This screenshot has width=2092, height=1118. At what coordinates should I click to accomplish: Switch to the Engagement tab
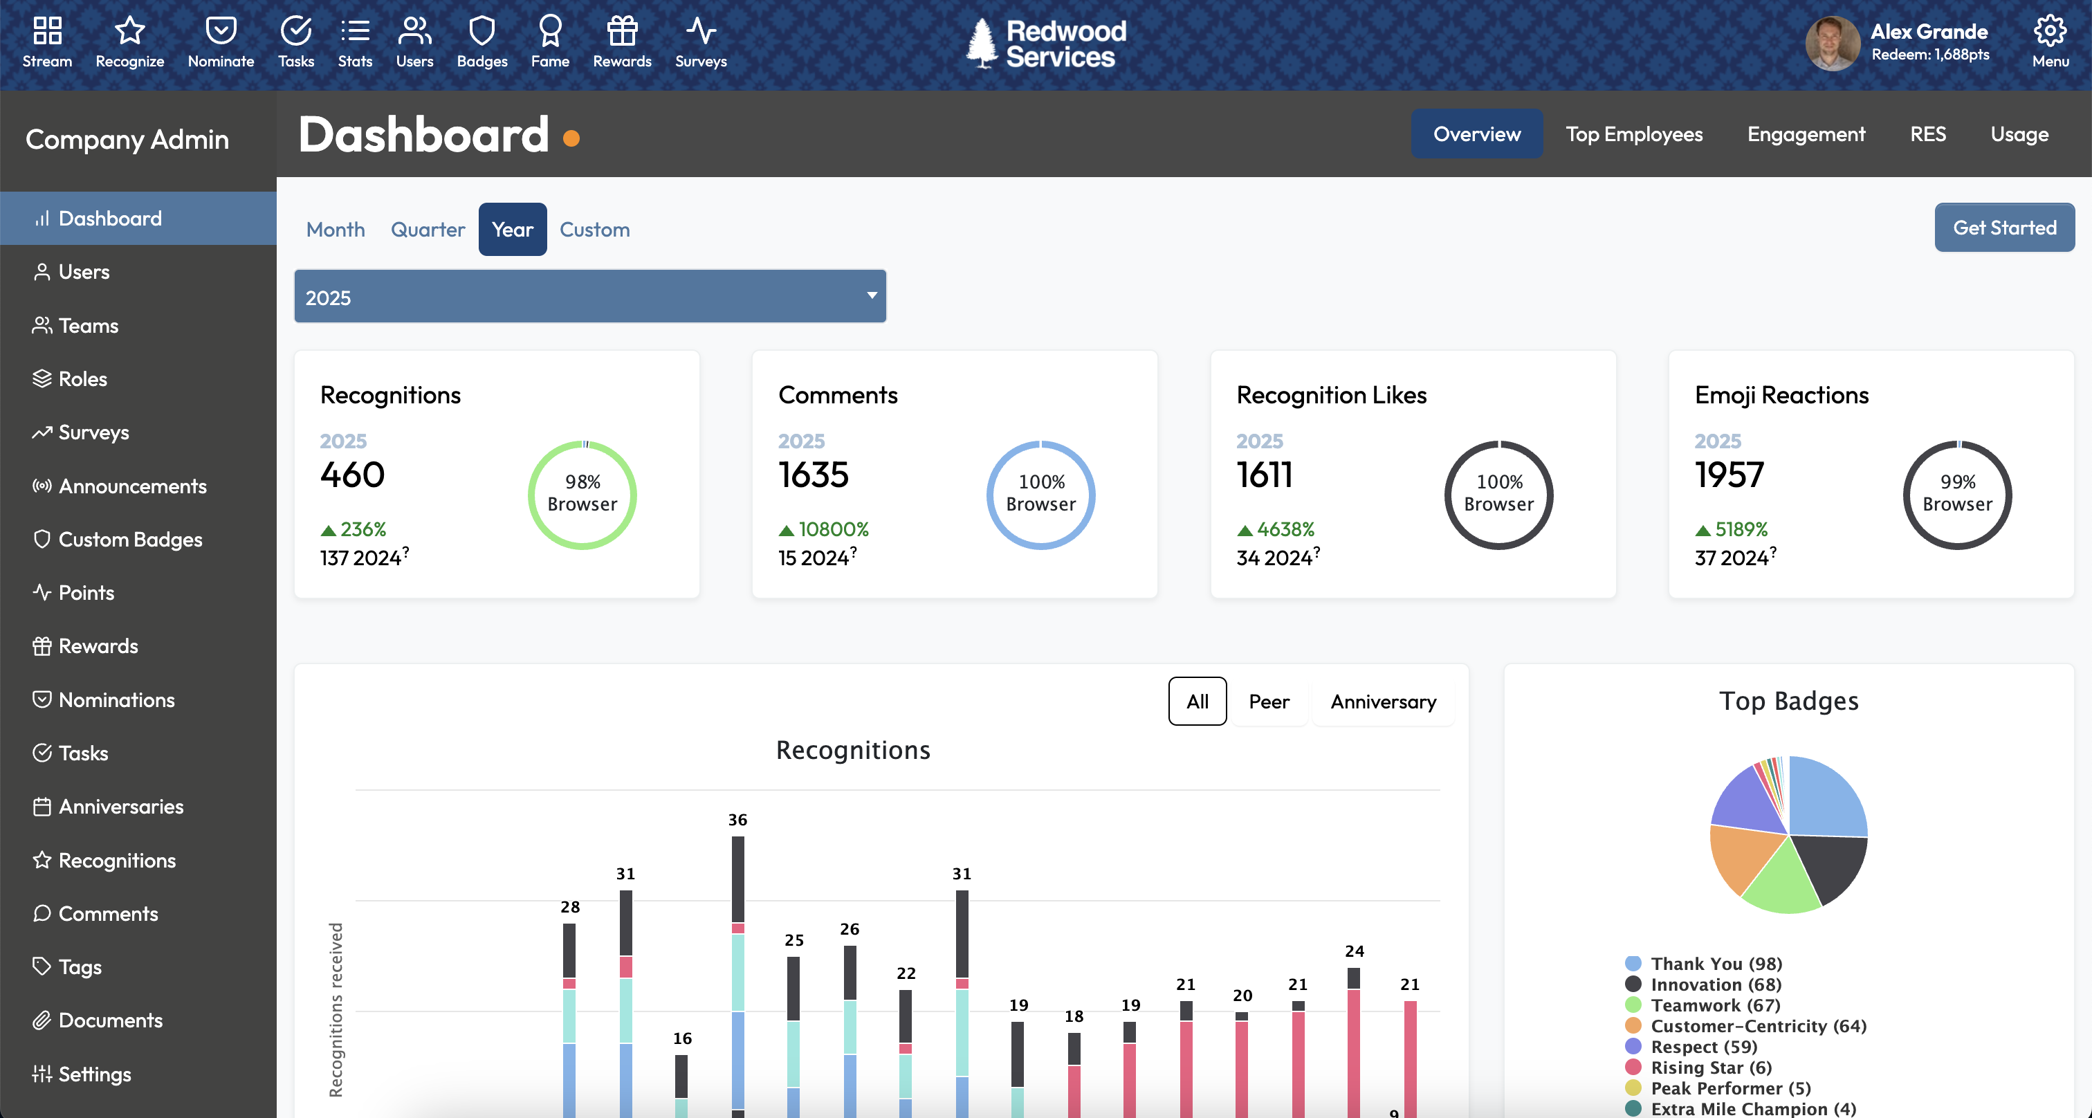coord(1806,134)
